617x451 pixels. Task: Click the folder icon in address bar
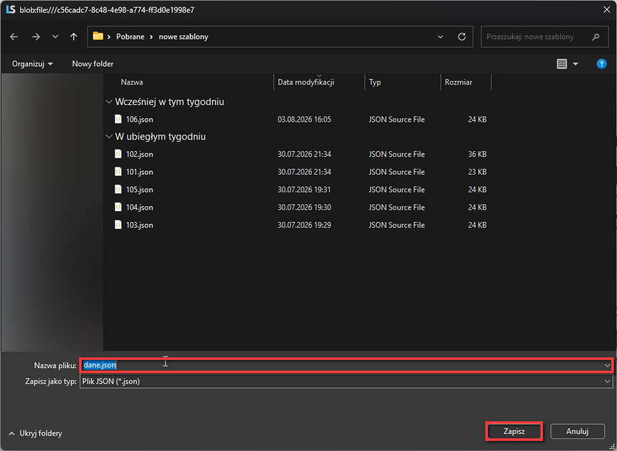[98, 36]
